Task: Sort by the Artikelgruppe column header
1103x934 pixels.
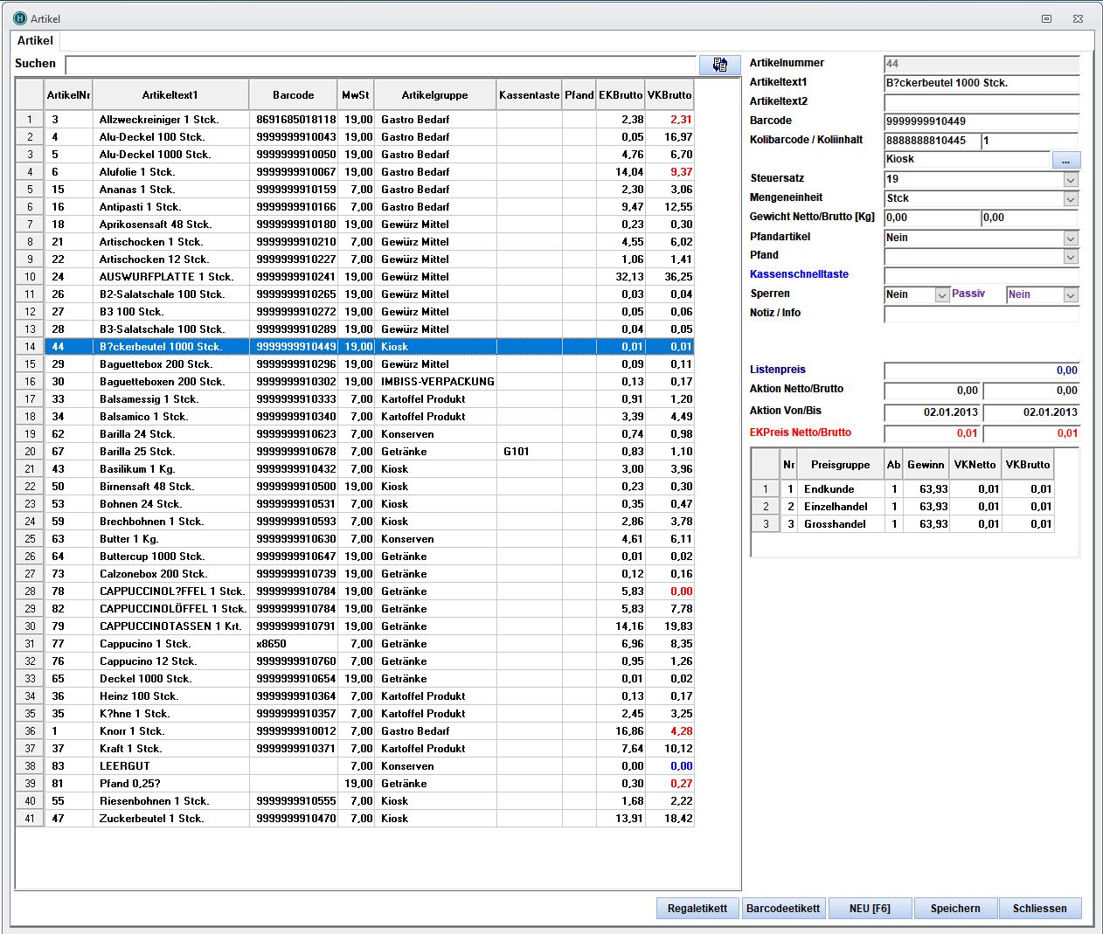Action: 434,95
